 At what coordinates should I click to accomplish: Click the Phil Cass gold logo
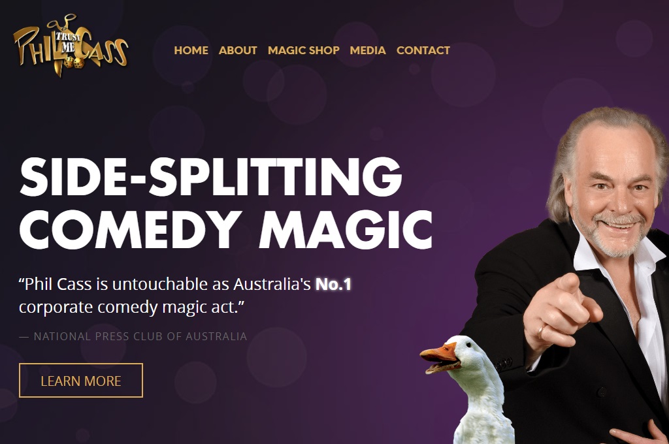pyautogui.click(x=71, y=46)
